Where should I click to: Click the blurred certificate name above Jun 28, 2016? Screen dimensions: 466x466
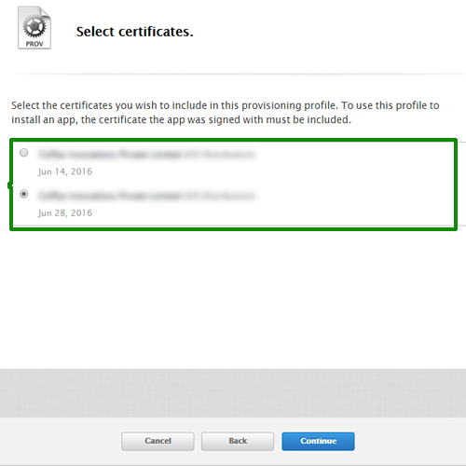[146, 196]
